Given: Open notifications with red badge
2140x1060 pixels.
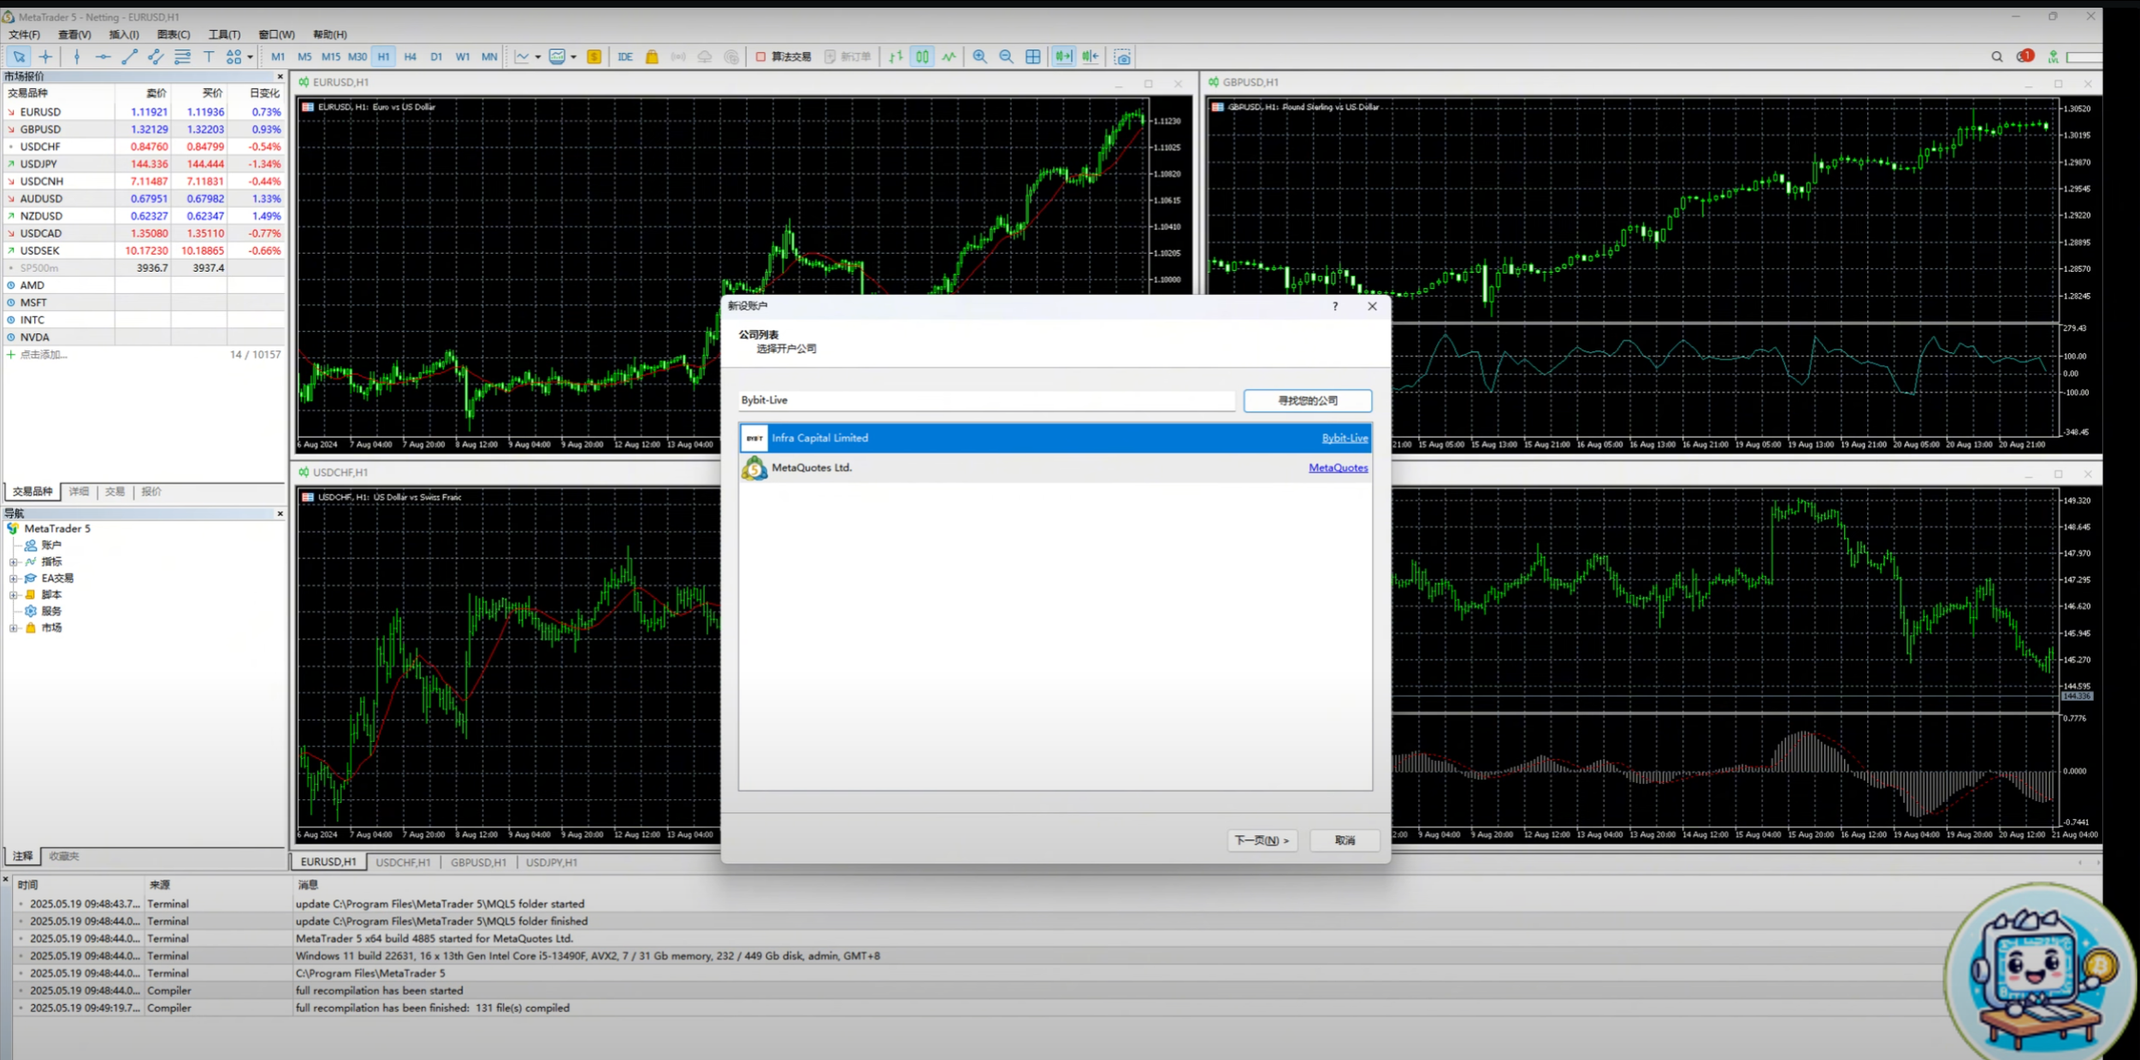Looking at the screenshot, I should pos(2025,56).
